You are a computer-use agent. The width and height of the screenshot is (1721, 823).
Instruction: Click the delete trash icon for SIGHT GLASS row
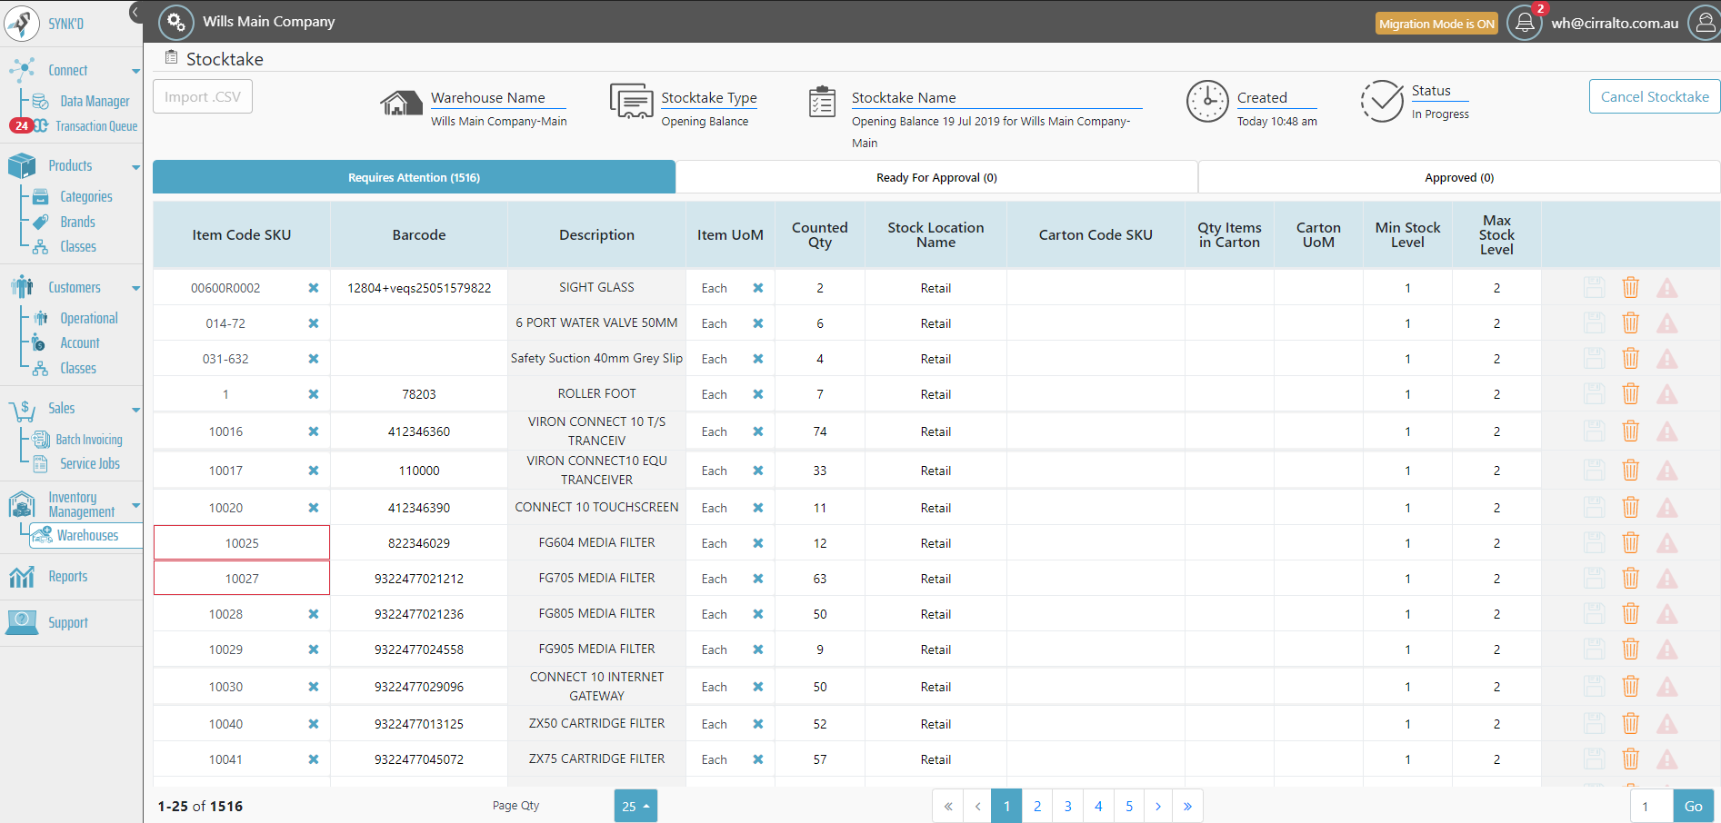click(1630, 288)
